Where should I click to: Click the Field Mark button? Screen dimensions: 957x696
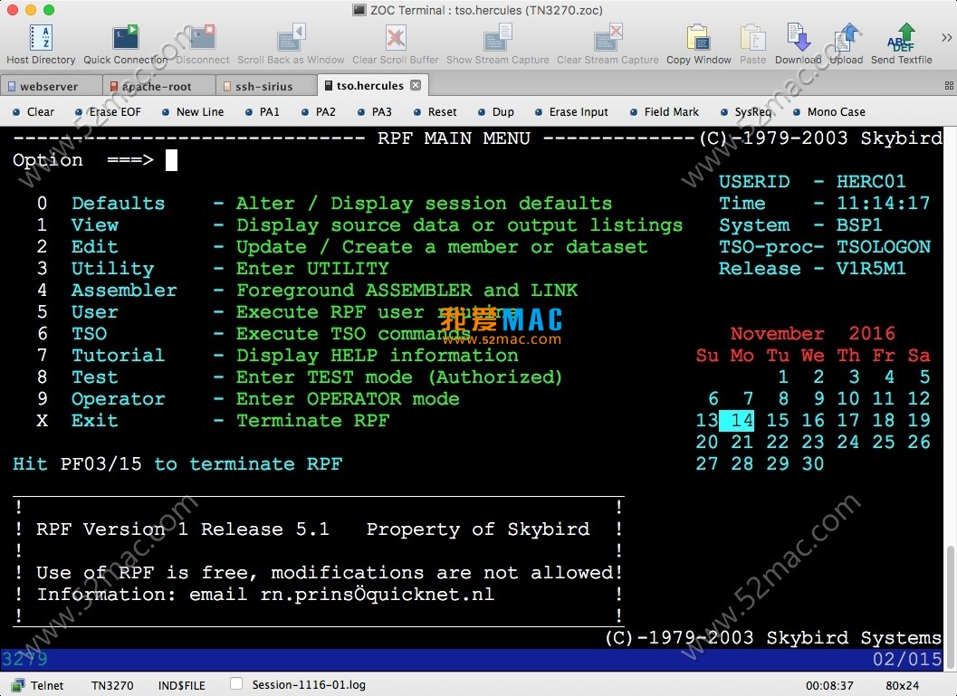tap(665, 111)
